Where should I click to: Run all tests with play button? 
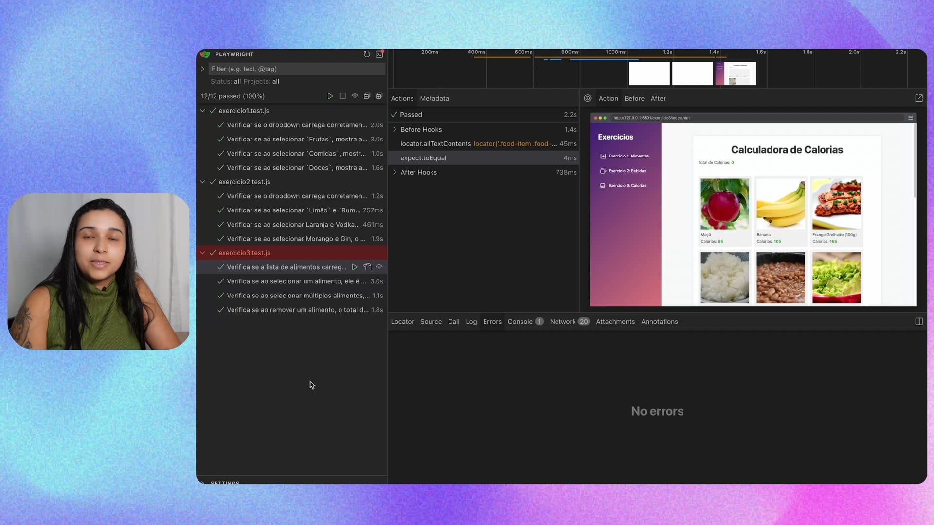point(330,96)
